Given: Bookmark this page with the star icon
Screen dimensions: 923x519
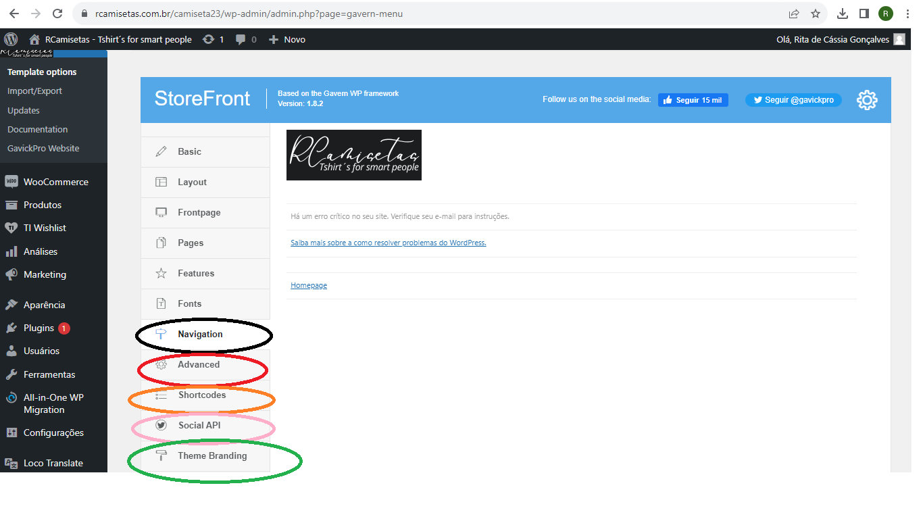Looking at the screenshot, I should click(816, 14).
